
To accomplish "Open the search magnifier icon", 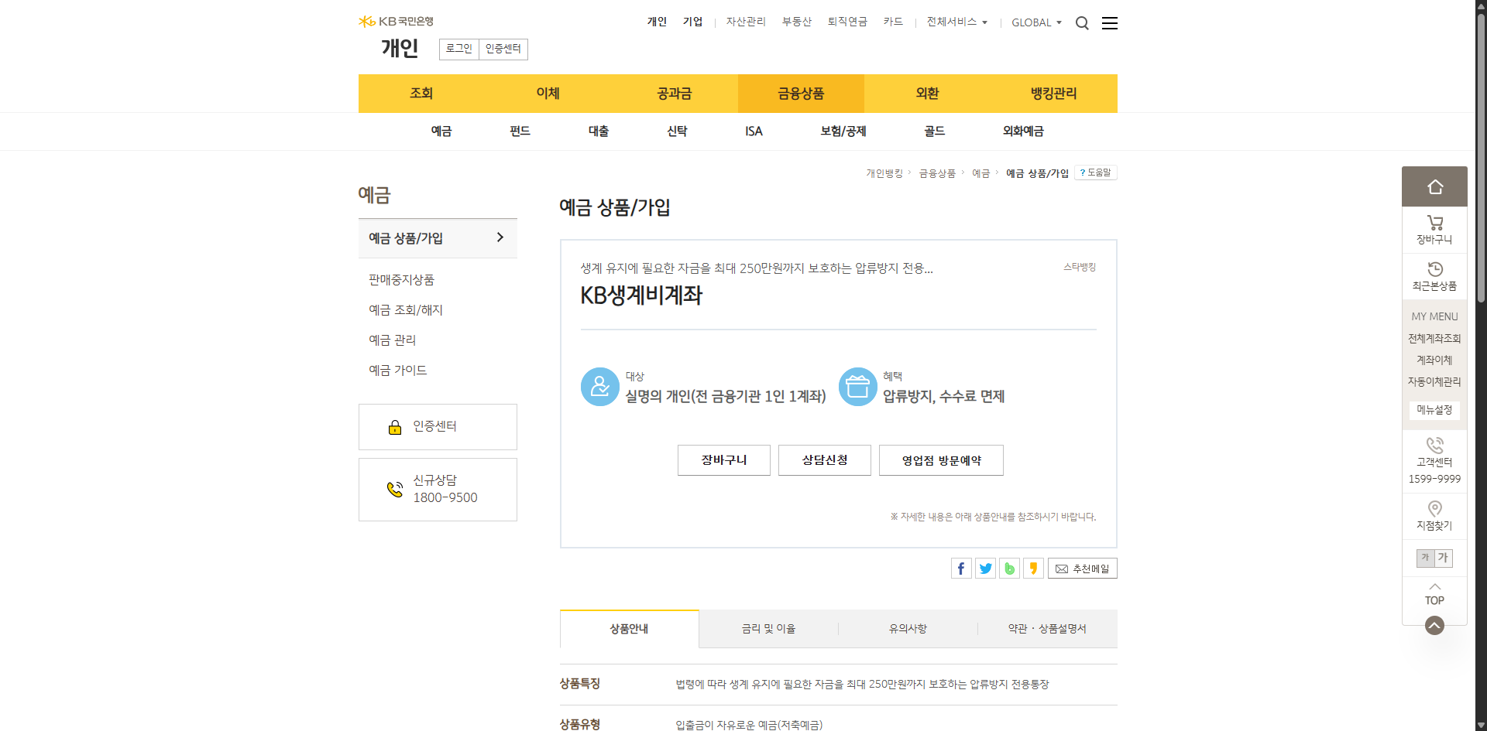I will click(x=1082, y=23).
